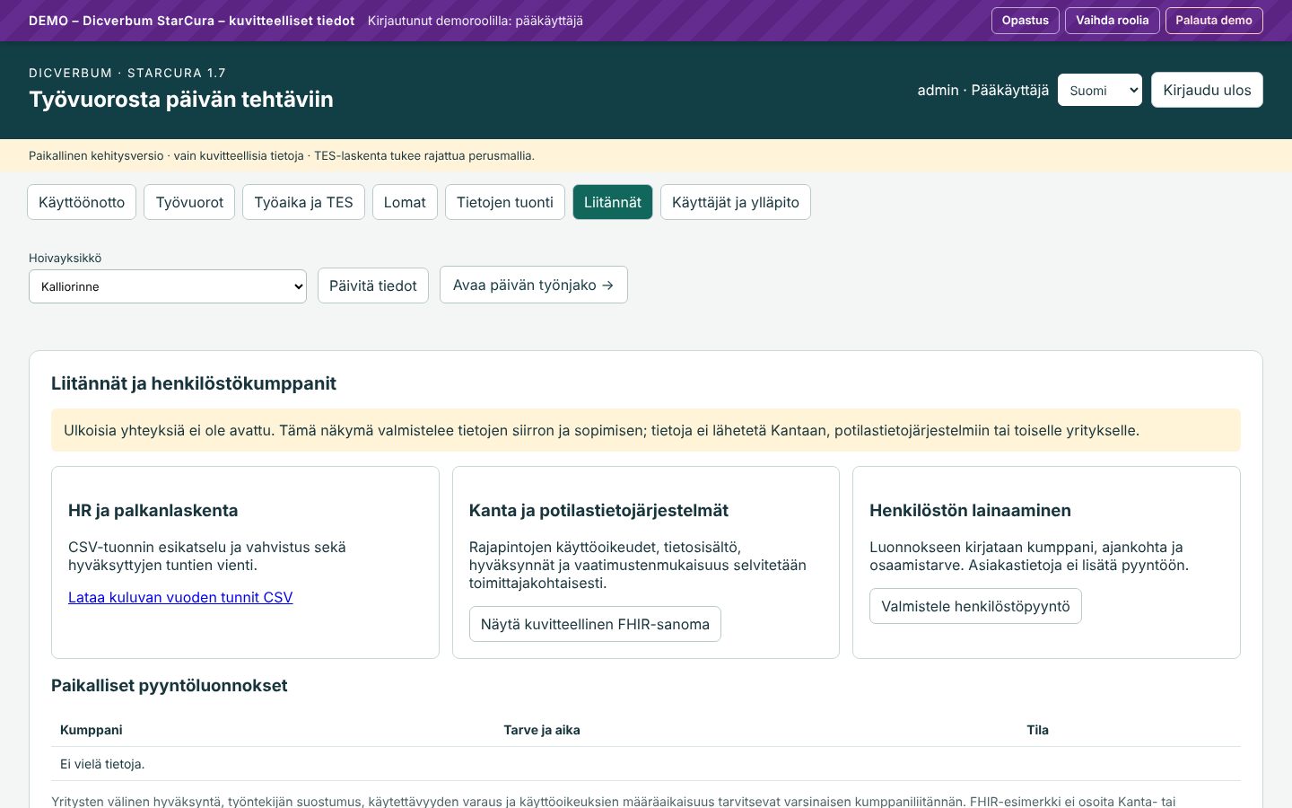This screenshot has height=808, width=1292.
Task: Select the active Liitännät tab
Action: [613, 202]
